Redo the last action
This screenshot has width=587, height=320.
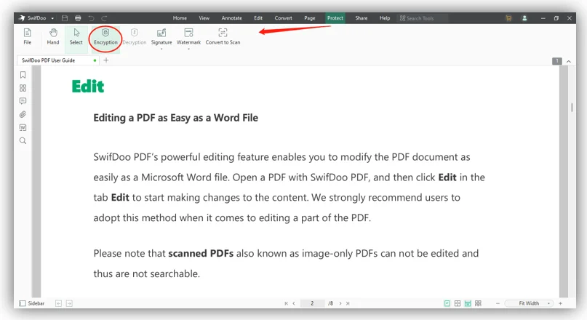pos(105,18)
